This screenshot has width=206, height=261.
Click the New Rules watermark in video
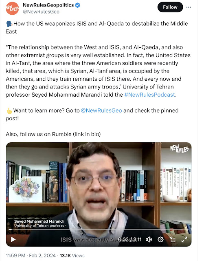pyautogui.click(x=180, y=148)
